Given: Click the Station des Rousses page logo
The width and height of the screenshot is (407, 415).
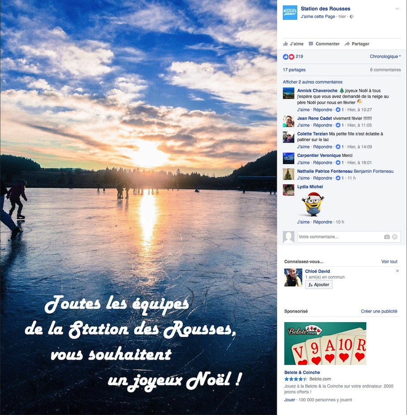Looking at the screenshot, I should coord(290,12).
